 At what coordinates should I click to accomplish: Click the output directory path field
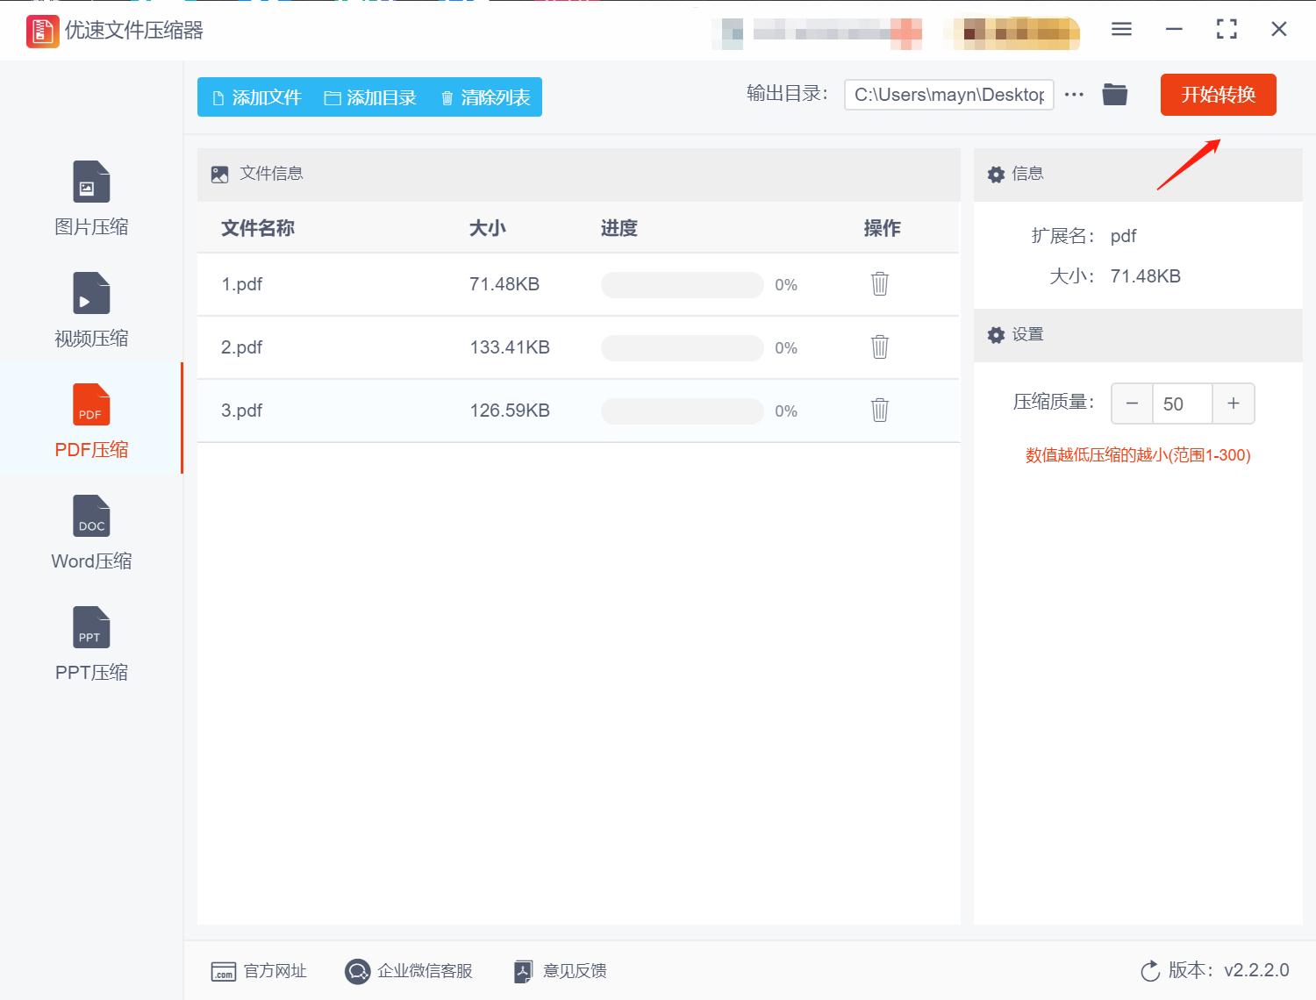click(948, 94)
